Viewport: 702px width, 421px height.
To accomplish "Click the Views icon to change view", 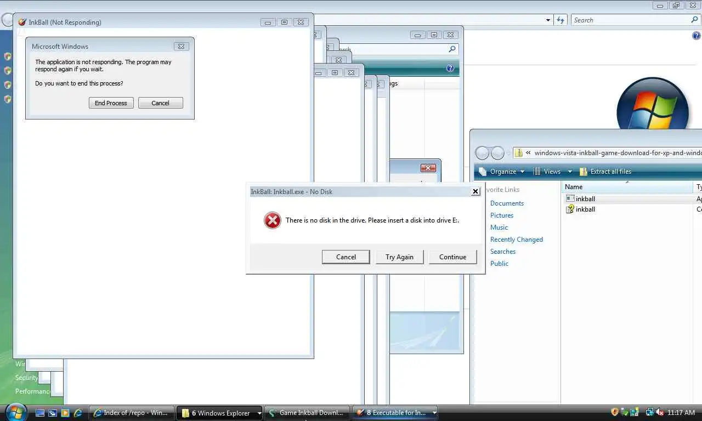I will pyautogui.click(x=537, y=172).
